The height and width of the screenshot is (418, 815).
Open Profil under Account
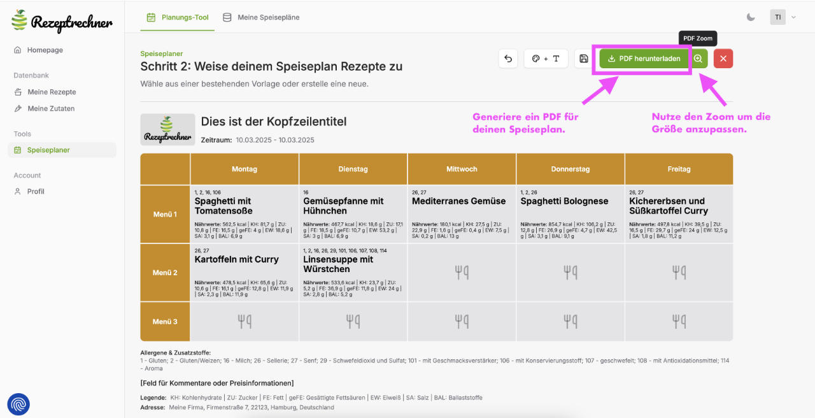(x=36, y=191)
